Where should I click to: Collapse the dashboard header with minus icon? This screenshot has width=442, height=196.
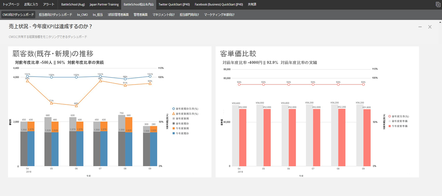click(x=420, y=27)
